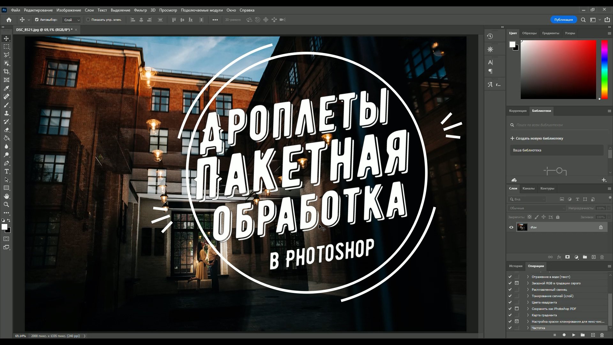Create new adjustment layer icon

[x=576, y=257]
